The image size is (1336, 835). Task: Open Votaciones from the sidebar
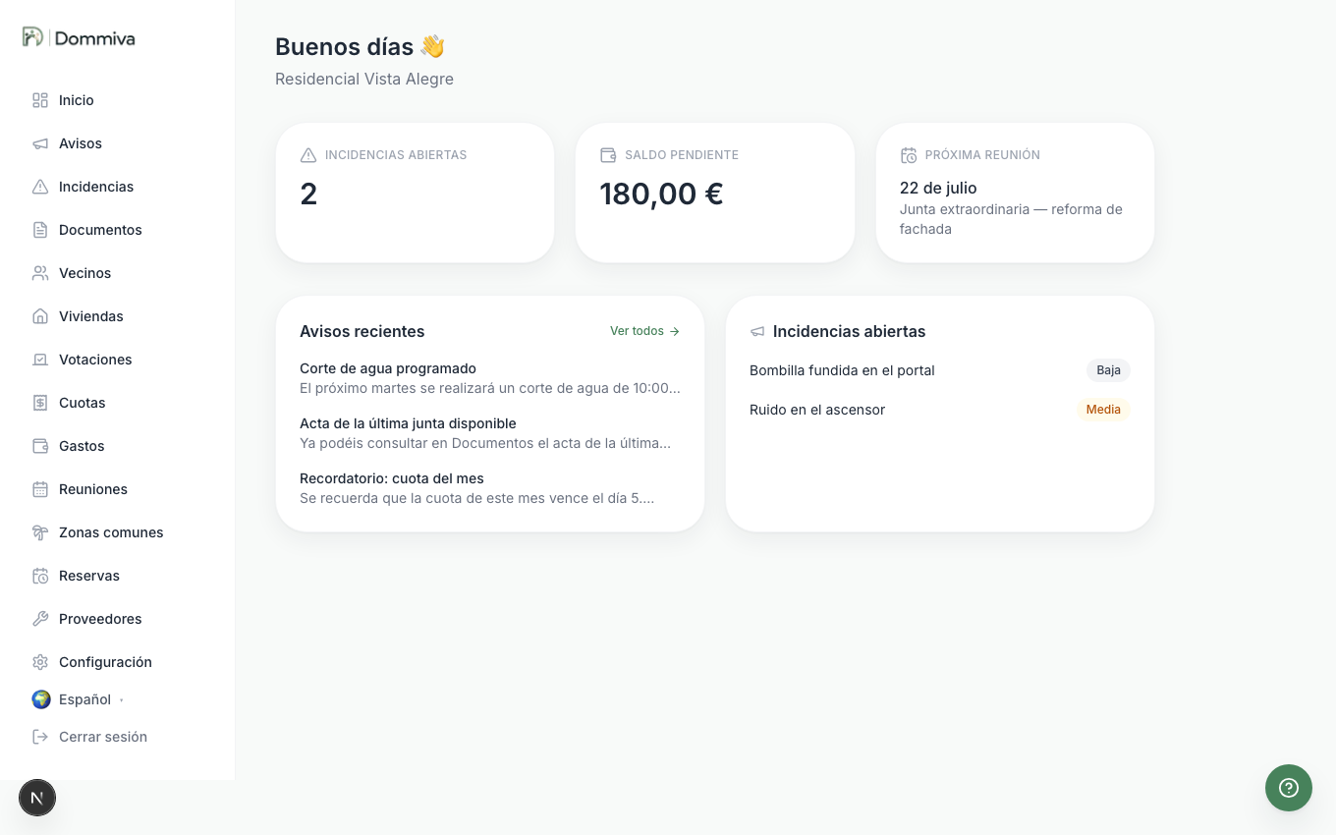(x=95, y=360)
